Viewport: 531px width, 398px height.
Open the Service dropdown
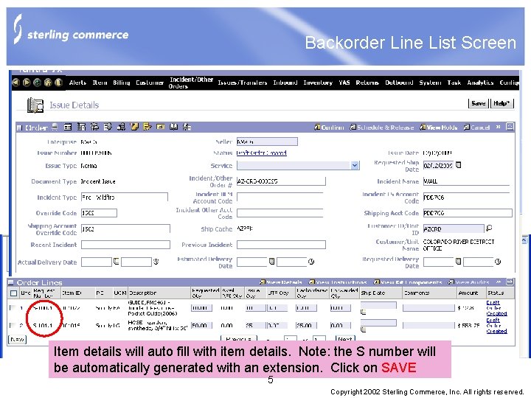(x=355, y=166)
